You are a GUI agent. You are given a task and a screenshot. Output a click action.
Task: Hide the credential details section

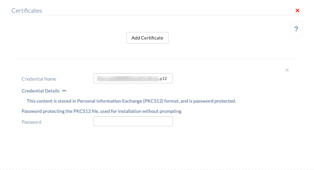[64, 91]
